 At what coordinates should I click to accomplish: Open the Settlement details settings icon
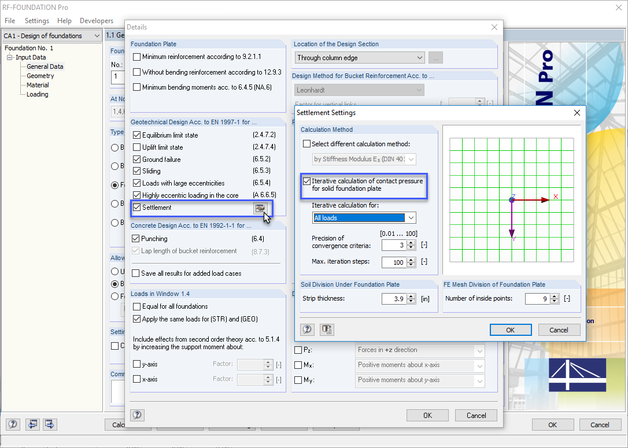pos(260,208)
